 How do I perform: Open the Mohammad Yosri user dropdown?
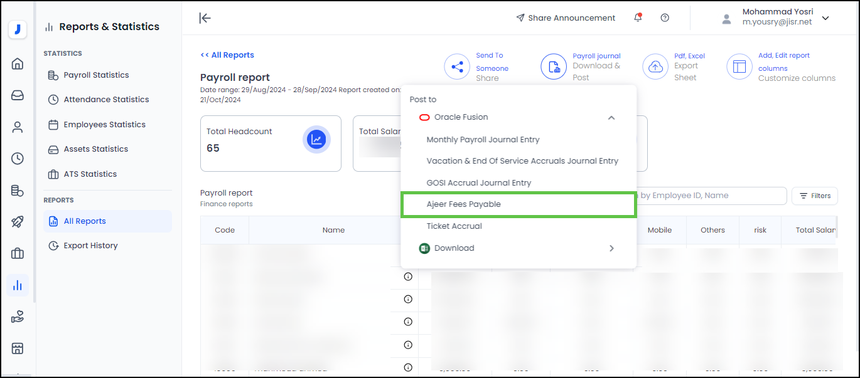[x=825, y=18]
